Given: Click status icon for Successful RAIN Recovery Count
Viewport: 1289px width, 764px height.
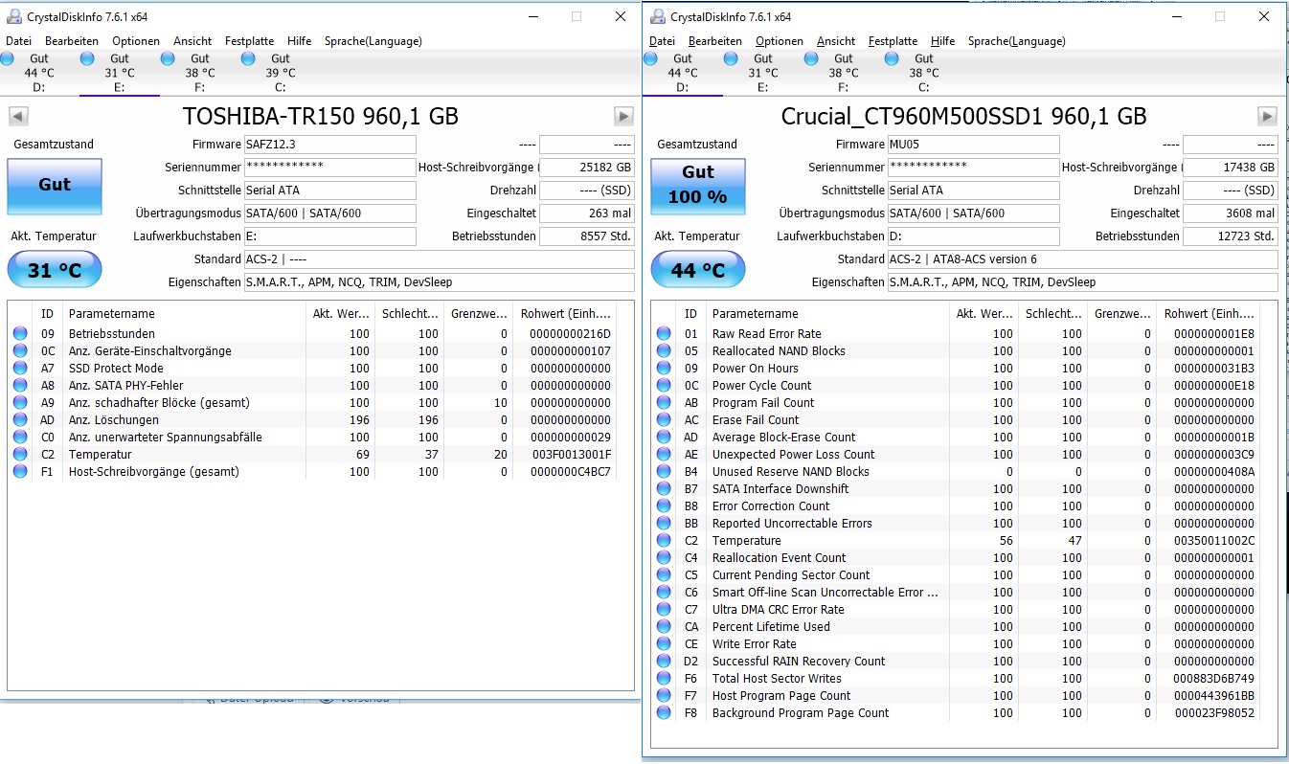Looking at the screenshot, I should tap(664, 662).
